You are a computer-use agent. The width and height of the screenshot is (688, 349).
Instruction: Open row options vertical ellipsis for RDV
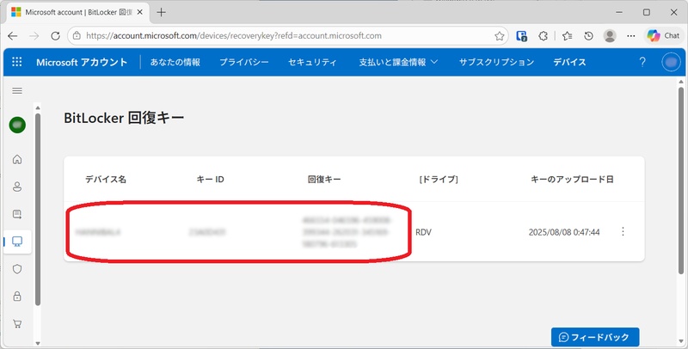623,231
